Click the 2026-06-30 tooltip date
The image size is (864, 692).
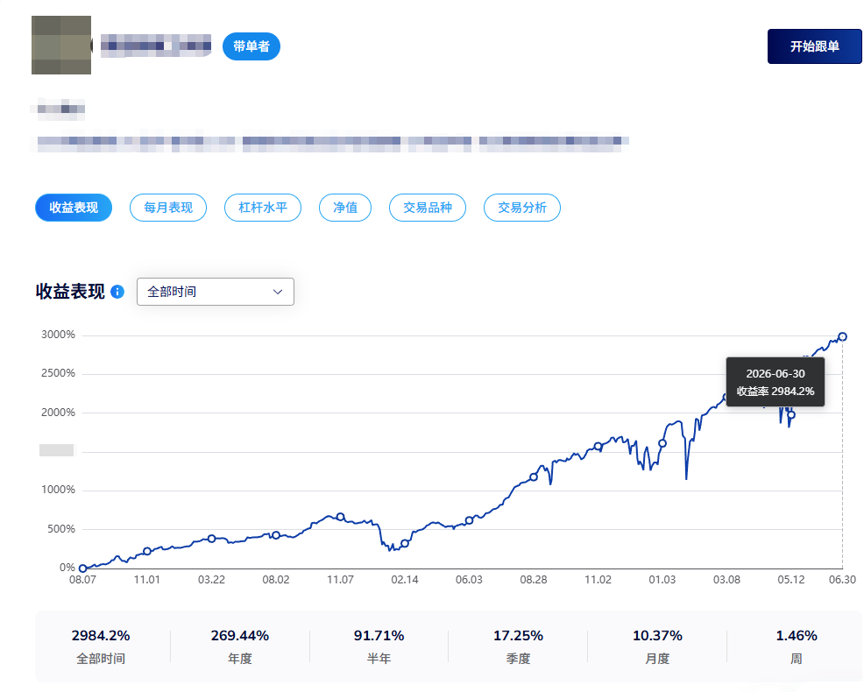pos(775,373)
